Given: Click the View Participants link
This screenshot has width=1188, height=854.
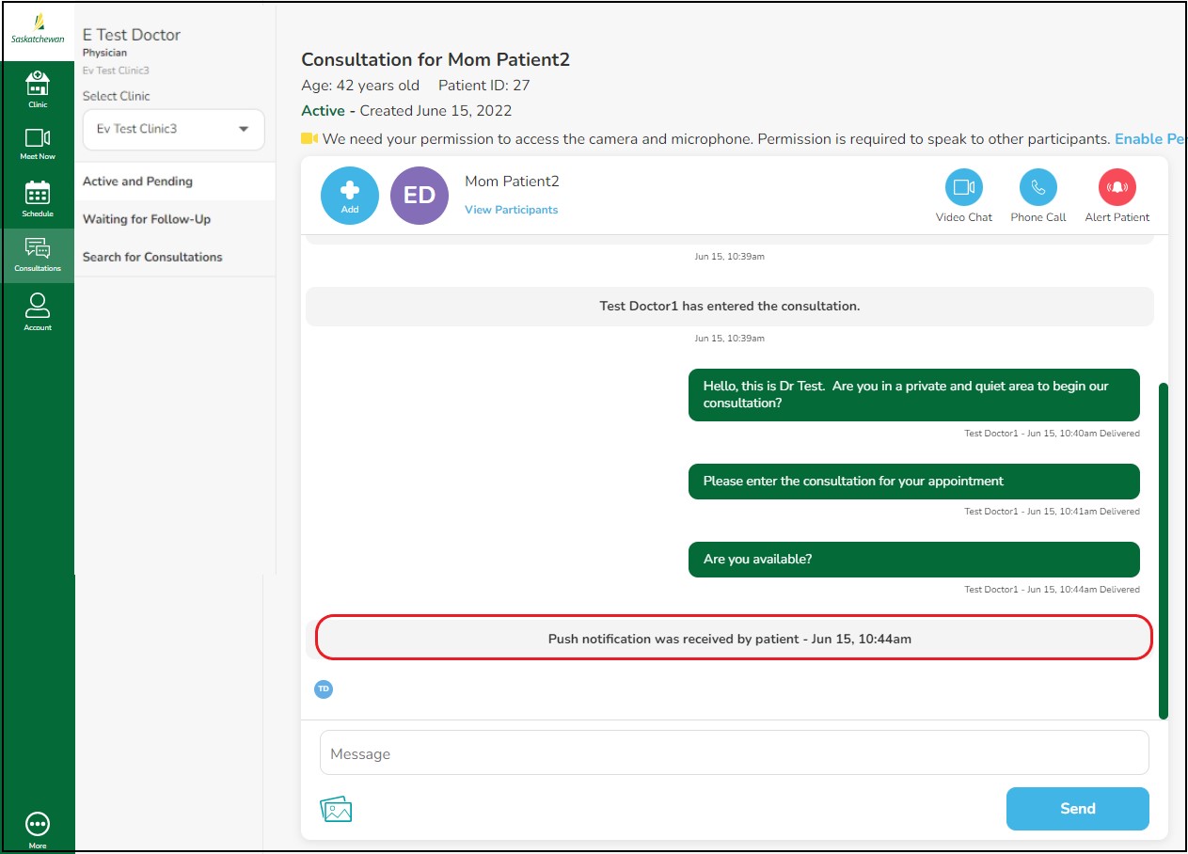Looking at the screenshot, I should (511, 210).
